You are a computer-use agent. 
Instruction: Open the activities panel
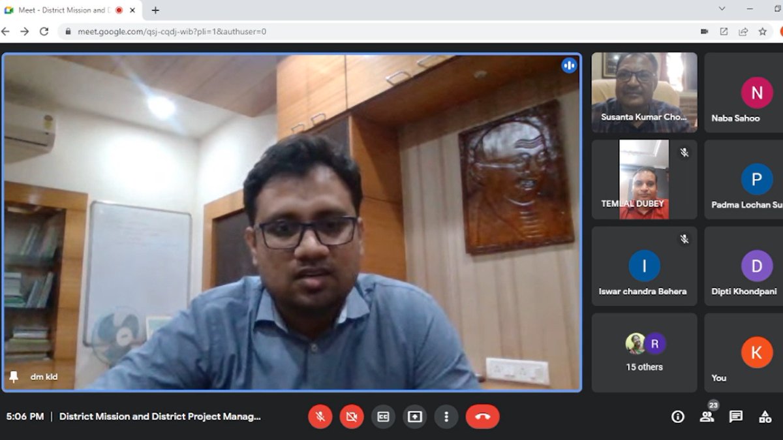(765, 416)
